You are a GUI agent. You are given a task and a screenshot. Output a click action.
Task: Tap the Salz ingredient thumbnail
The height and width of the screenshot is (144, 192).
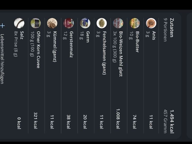point(19,23)
